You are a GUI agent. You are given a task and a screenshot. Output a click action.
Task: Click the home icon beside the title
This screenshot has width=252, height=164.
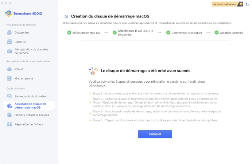pyautogui.click(x=66, y=16)
